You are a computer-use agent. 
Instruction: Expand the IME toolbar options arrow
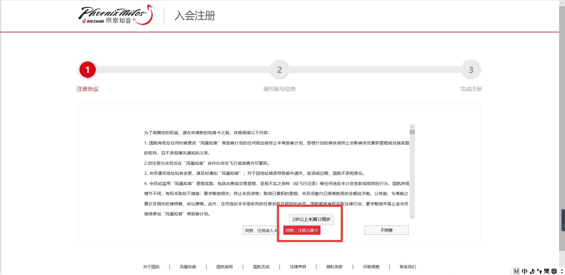[x=561, y=271]
